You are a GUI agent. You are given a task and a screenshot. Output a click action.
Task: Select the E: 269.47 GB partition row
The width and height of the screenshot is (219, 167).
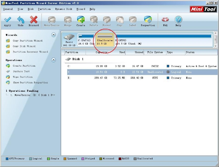click(x=142, y=78)
